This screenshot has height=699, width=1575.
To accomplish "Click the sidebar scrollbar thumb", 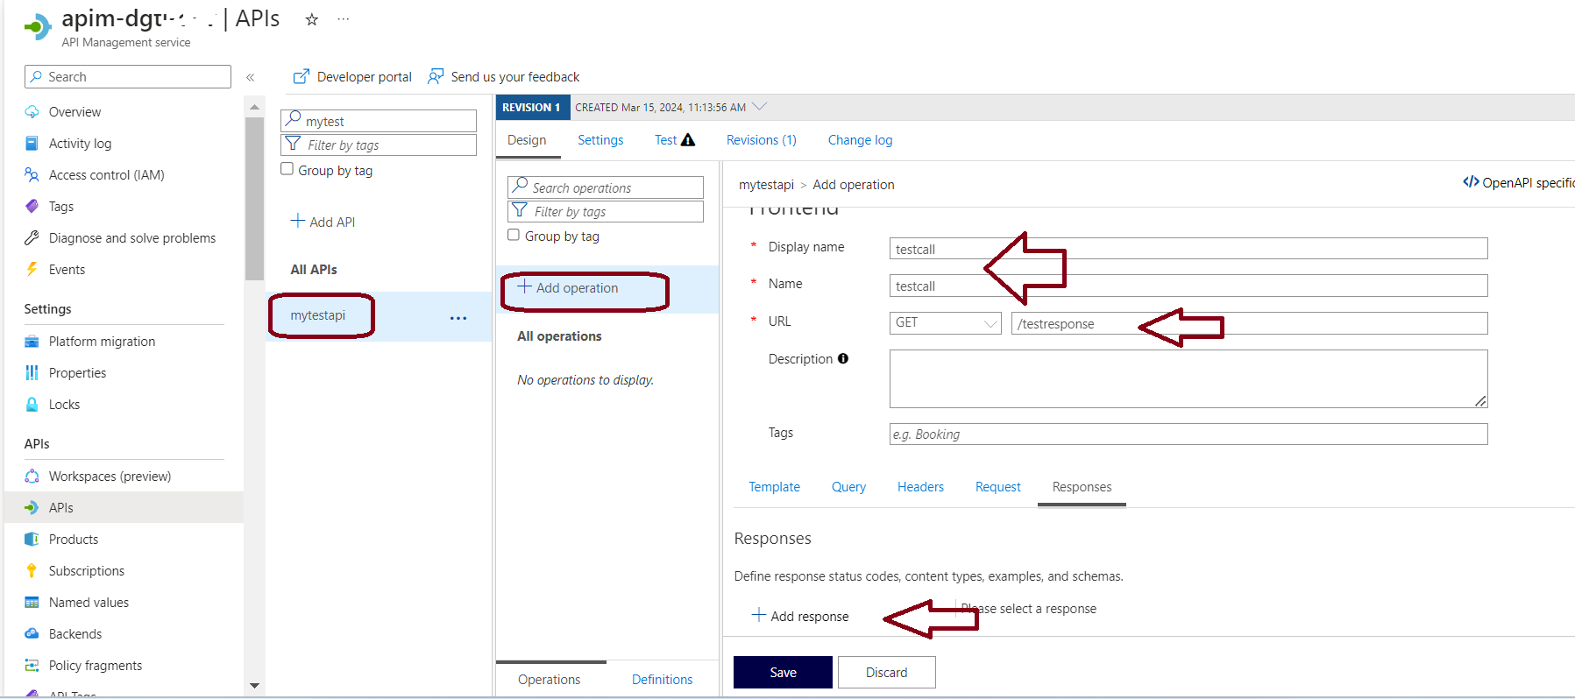I will point(254,198).
